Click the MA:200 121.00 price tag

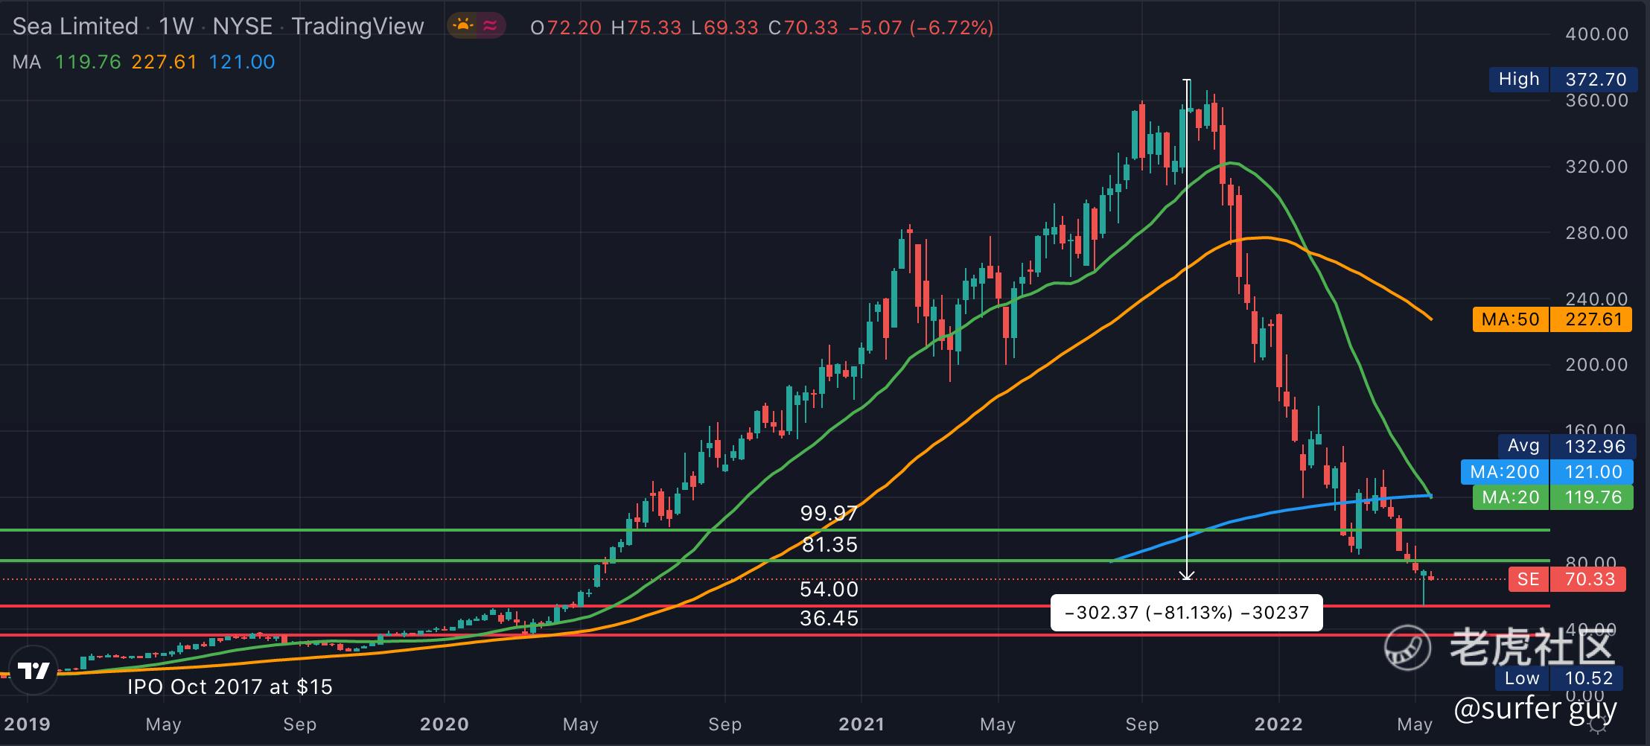click(1547, 471)
